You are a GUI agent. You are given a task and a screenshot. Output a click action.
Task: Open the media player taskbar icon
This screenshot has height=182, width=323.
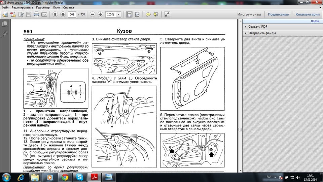pyautogui.click(x=50, y=177)
